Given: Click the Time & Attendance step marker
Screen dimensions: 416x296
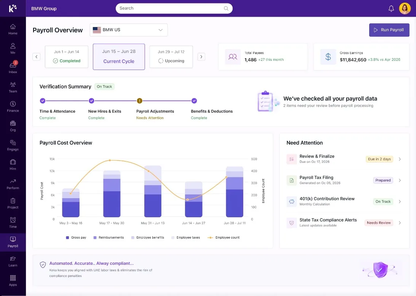Looking at the screenshot, I should click(x=43, y=101).
